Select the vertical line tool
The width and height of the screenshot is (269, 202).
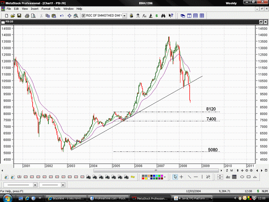[202, 177]
